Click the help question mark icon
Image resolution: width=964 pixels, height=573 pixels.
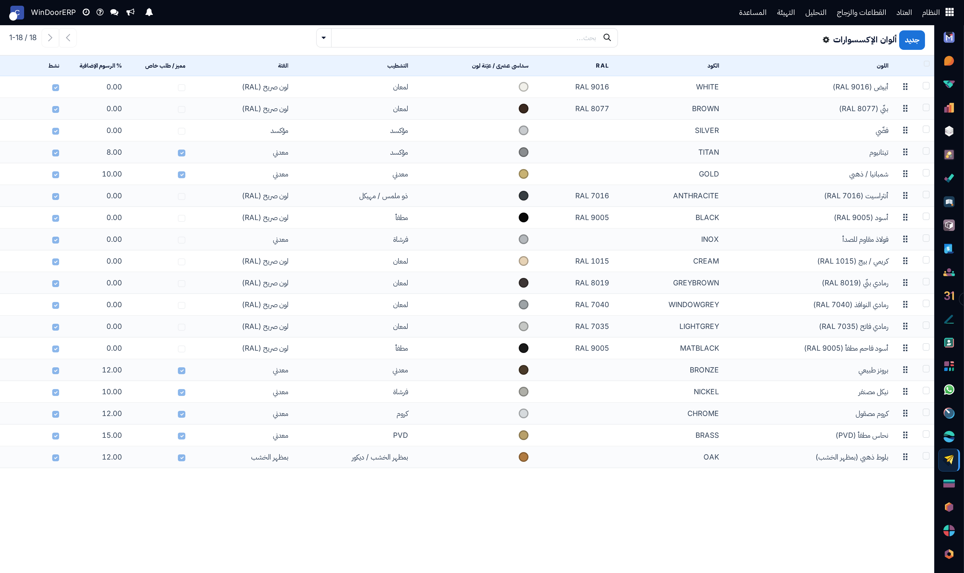[100, 12]
